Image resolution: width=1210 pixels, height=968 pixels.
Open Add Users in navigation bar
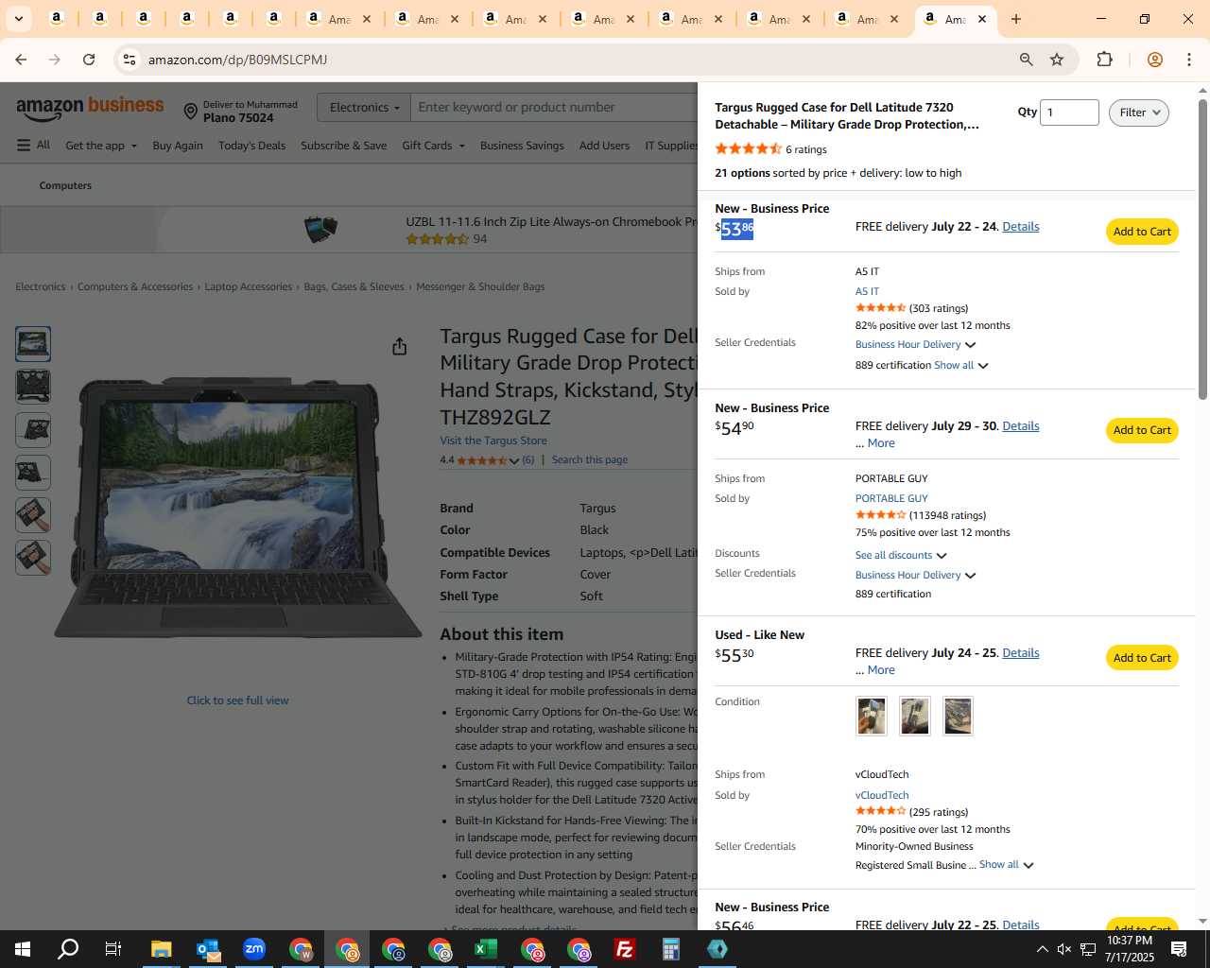pyautogui.click(x=604, y=146)
